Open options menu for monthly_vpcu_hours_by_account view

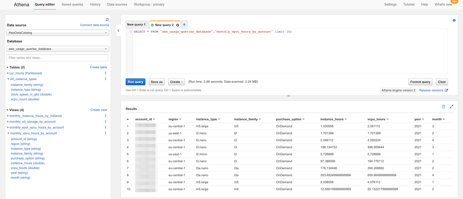point(106,133)
